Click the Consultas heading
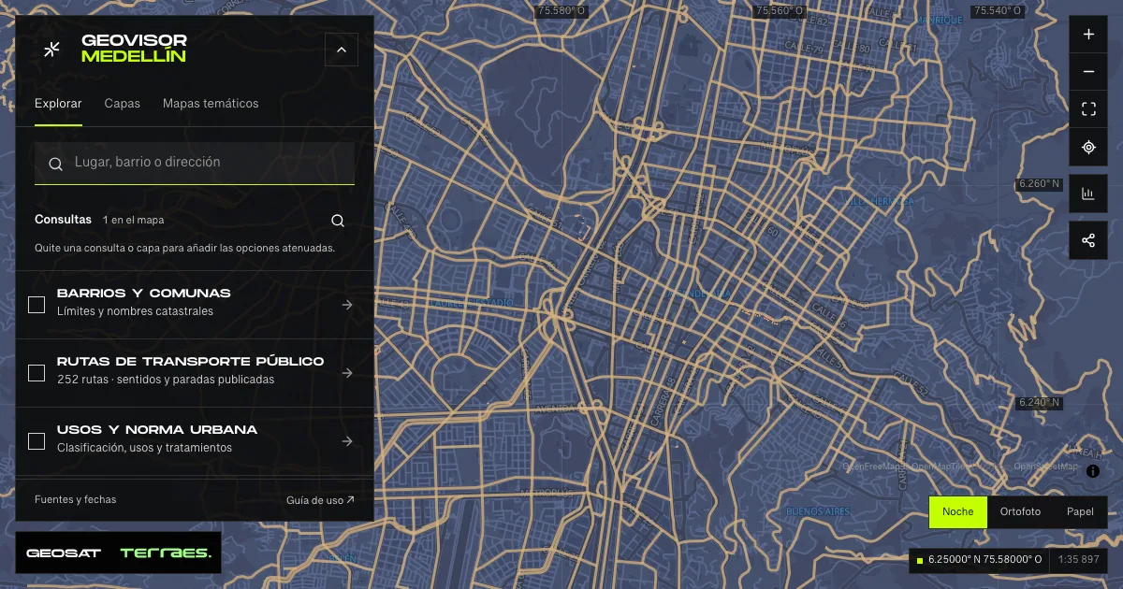Viewport: 1123px width, 589px height. click(63, 220)
